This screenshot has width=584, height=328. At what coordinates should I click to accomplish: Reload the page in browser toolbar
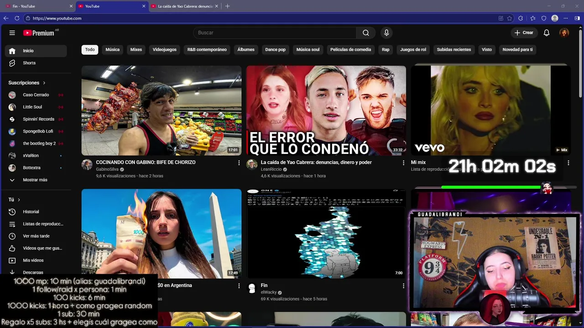(17, 18)
